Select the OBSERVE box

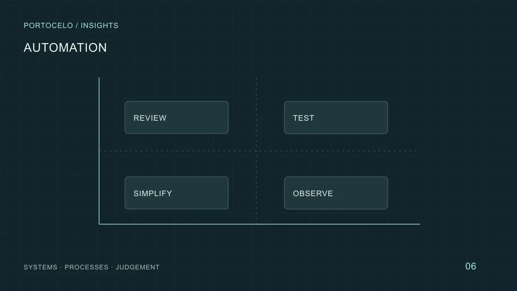[336, 193]
